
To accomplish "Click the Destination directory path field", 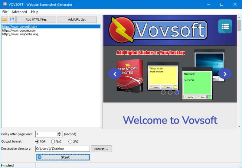I will tap(63, 149).
